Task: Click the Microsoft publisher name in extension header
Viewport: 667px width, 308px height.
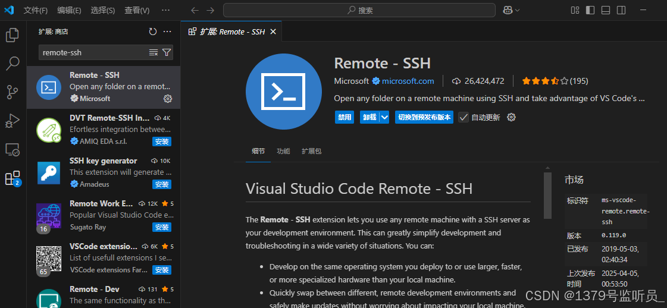Action: 352,81
